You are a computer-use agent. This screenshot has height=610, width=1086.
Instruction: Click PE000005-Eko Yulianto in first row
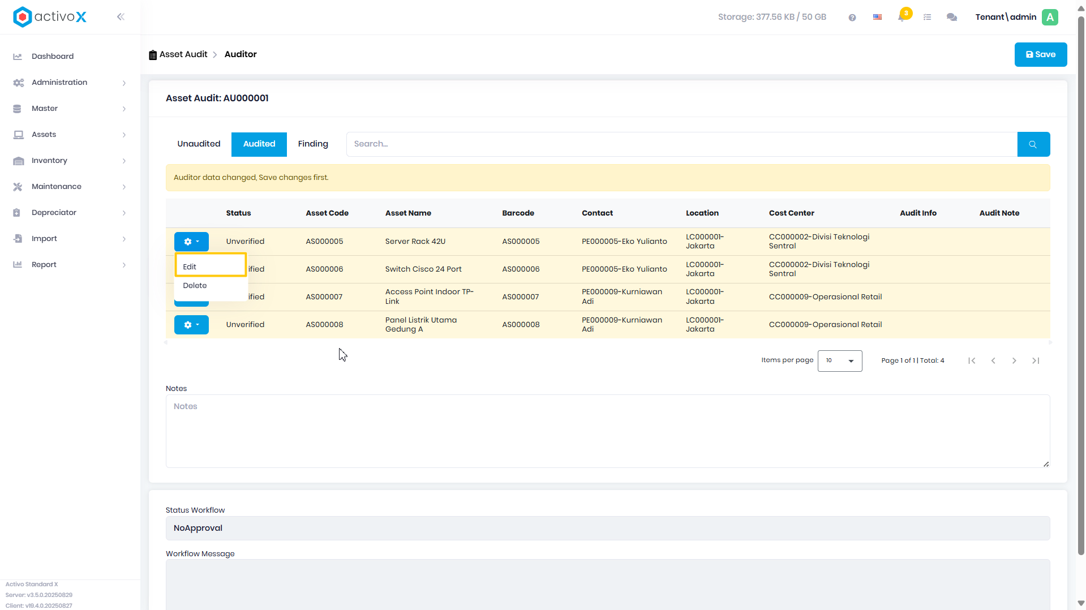click(x=624, y=242)
